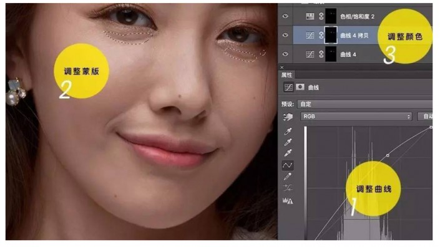Open the RGB channel dropdown
Viewport: 440px width, 247px height.
click(356, 117)
